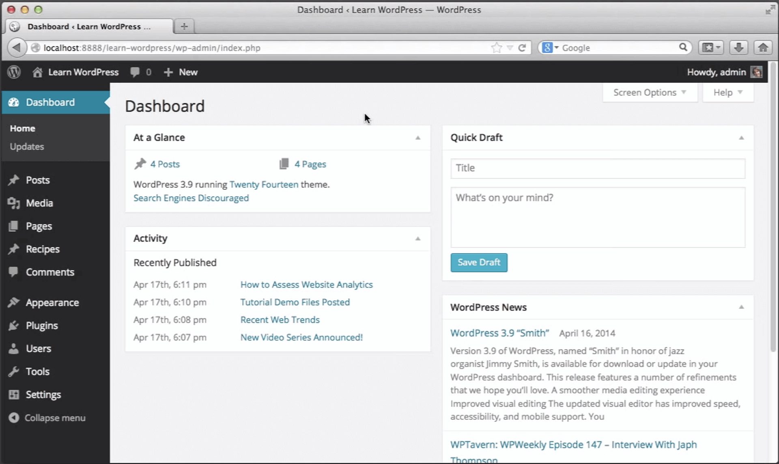Open the Search Engines Discouraged link
The width and height of the screenshot is (779, 464).
(x=191, y=198)
